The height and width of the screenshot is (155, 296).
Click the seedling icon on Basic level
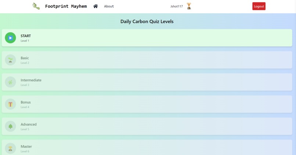point(10,60)
